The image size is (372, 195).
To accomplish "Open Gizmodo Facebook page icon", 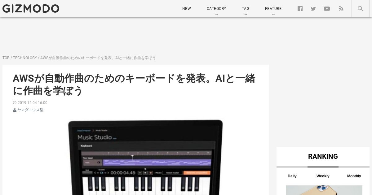I will (x=300, y=9).
